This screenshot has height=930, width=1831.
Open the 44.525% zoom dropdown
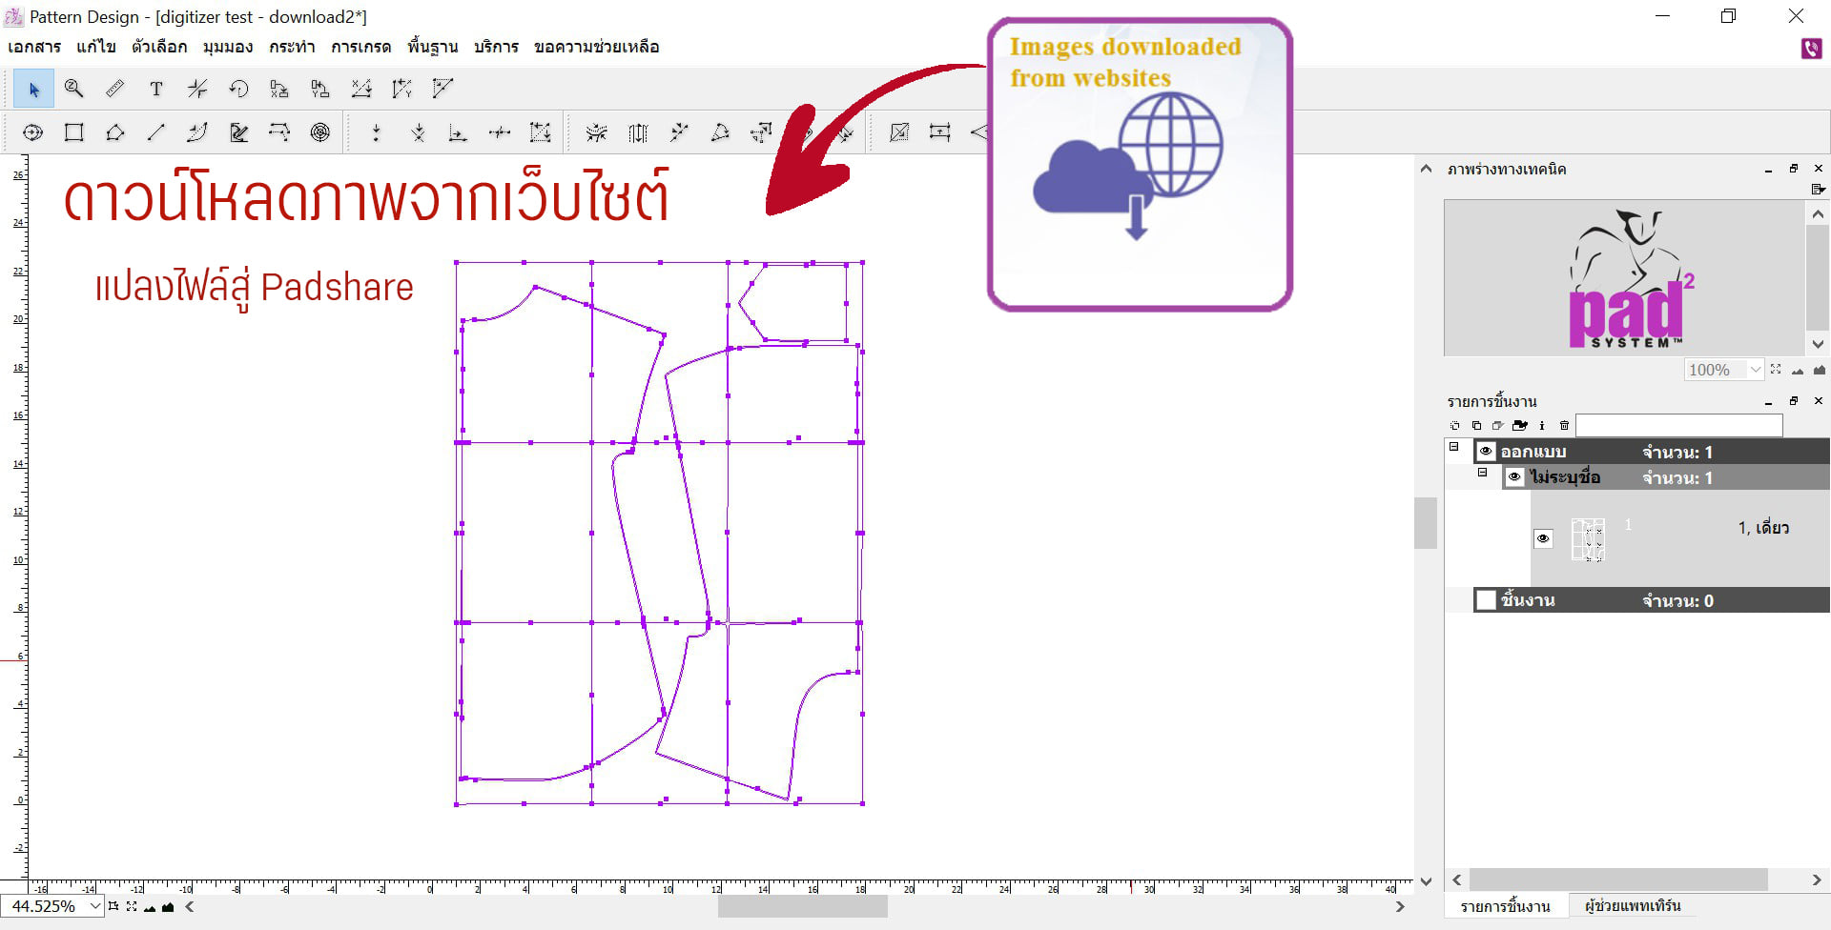95,906
